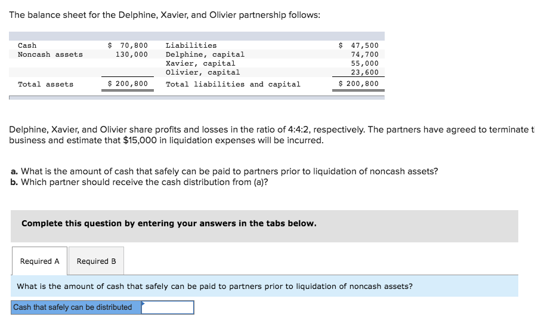Click the 'Complete this question' instruction banner
This screenshot has height=317, width=535.
point(264,226)
